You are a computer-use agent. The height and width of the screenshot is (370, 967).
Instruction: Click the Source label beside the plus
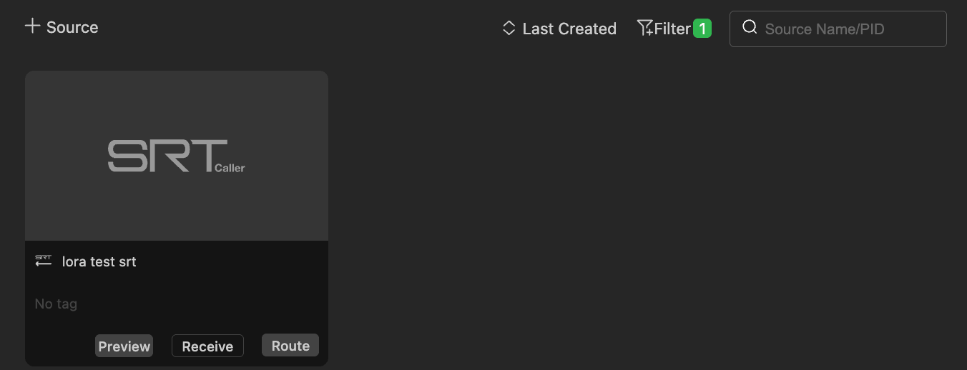(x=72, y=27)
